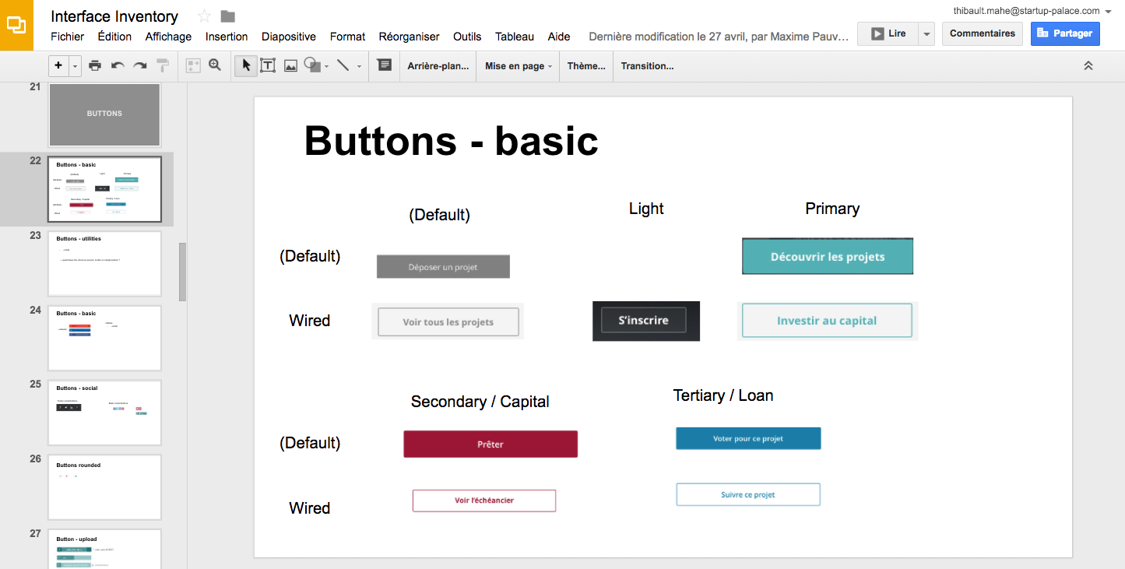Open the Google Slides home icon
Screen dimensions: 1125x569
[x=16, y=25]
